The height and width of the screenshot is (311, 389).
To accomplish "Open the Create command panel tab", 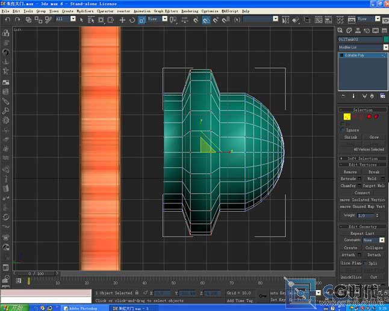I will [340, 31].
